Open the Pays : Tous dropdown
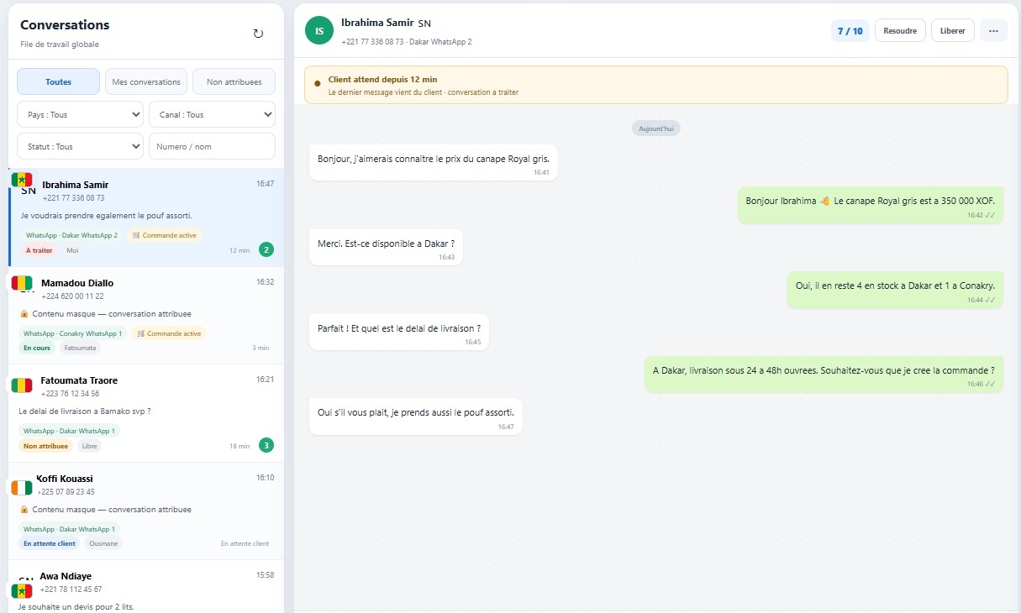This screenshot has height=613, width=1021. pos(81,114)
